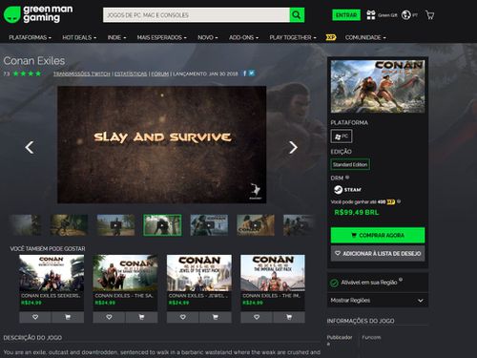Click the region activation info icon
The height and width of the screenshot is (358, 477).
(401, 280)
